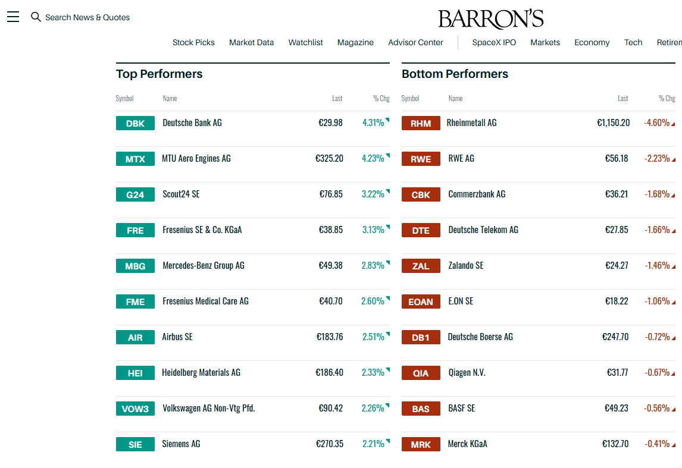This screenshot has width=682, height=468.
Task: Open the Deutsche Telekom AG link
Action: [x=483, y=230]
